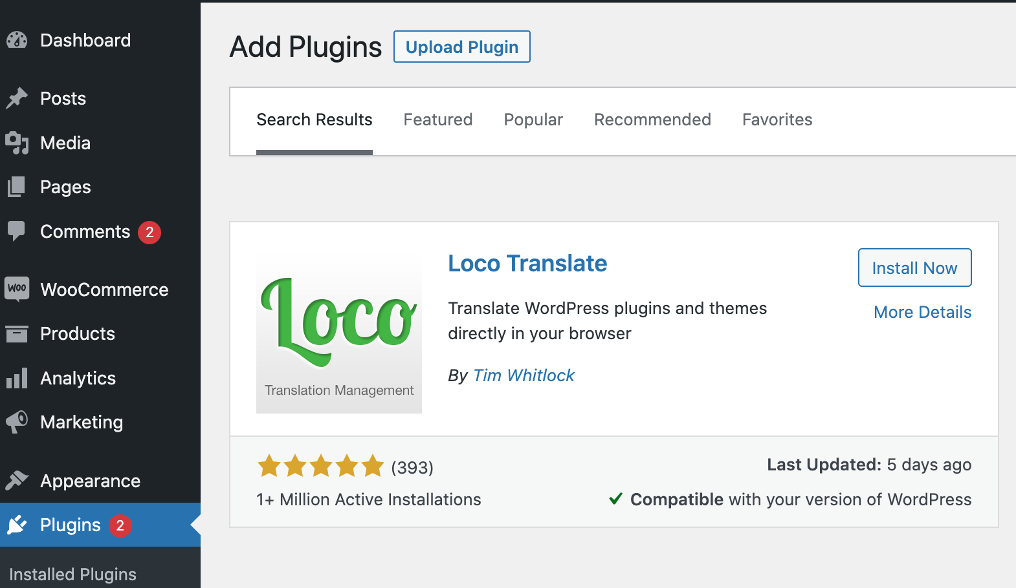Viewport: 1016px width, 588px height.
Task: Install Loco Translate with Install Now
Action: point(914,268)
